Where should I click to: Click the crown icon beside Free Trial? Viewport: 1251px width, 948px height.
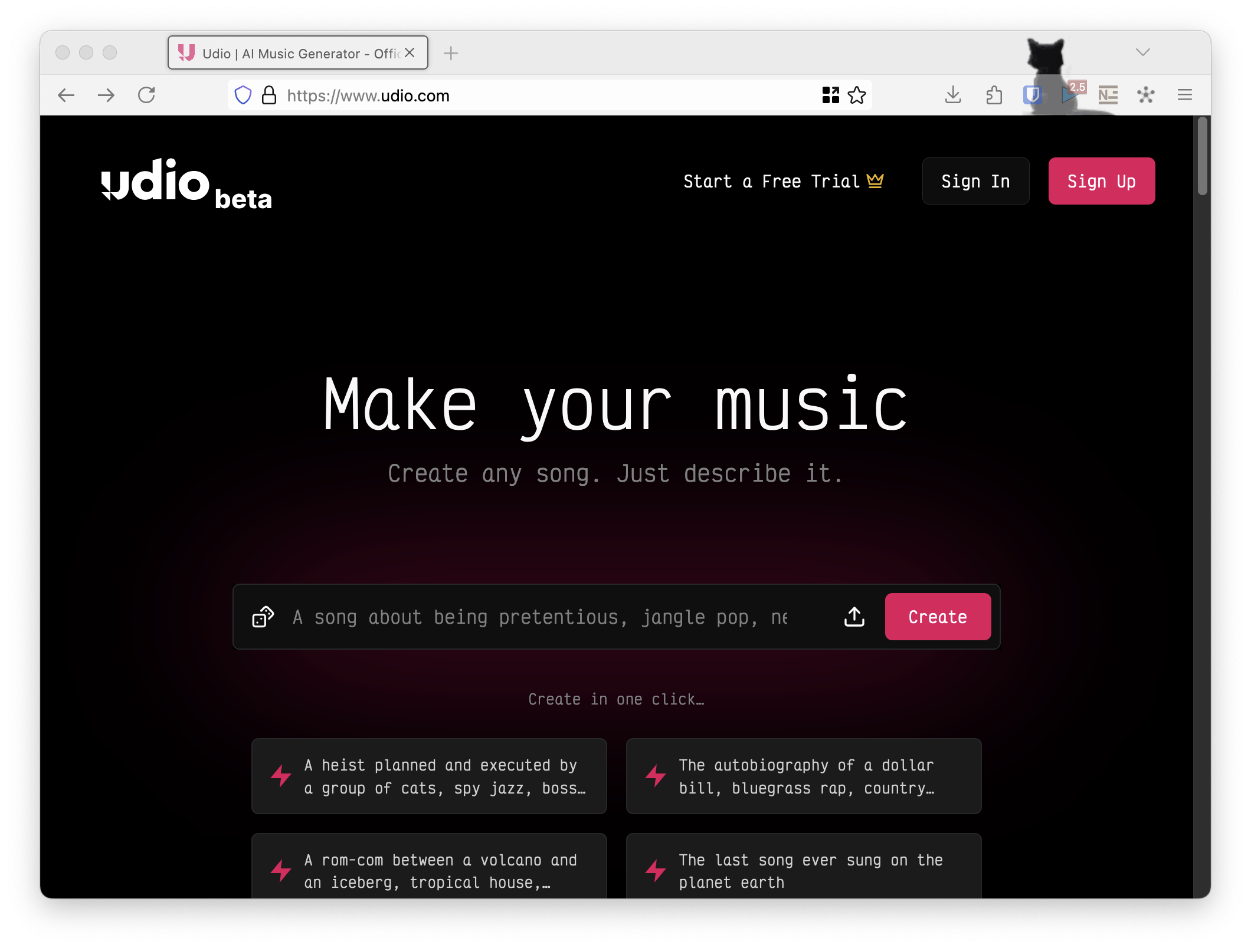point(875,180)
